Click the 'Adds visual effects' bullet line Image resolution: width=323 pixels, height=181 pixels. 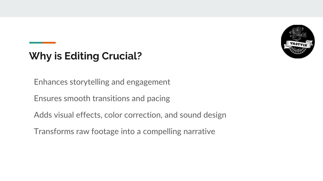[130, 115]
